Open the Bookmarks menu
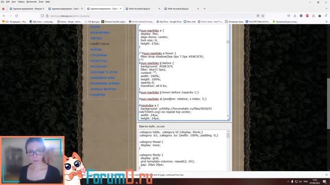Viewport: 330px width, 185px height. 31,2
